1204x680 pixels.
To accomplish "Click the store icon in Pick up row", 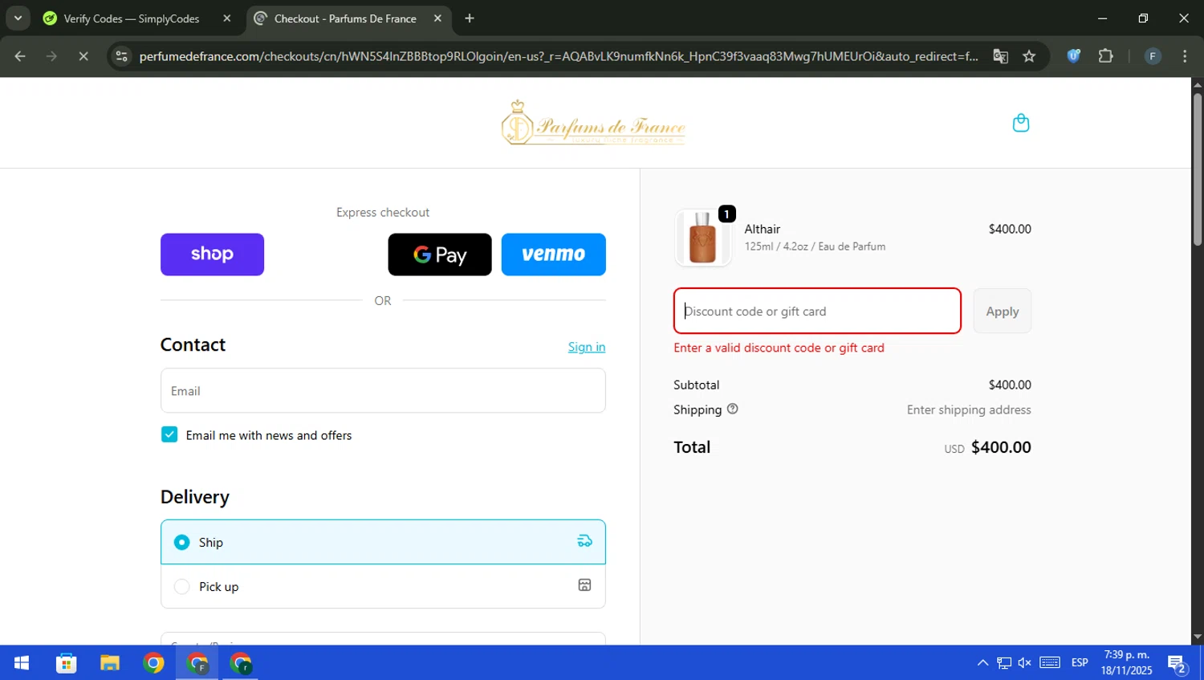I will [584, 585].
